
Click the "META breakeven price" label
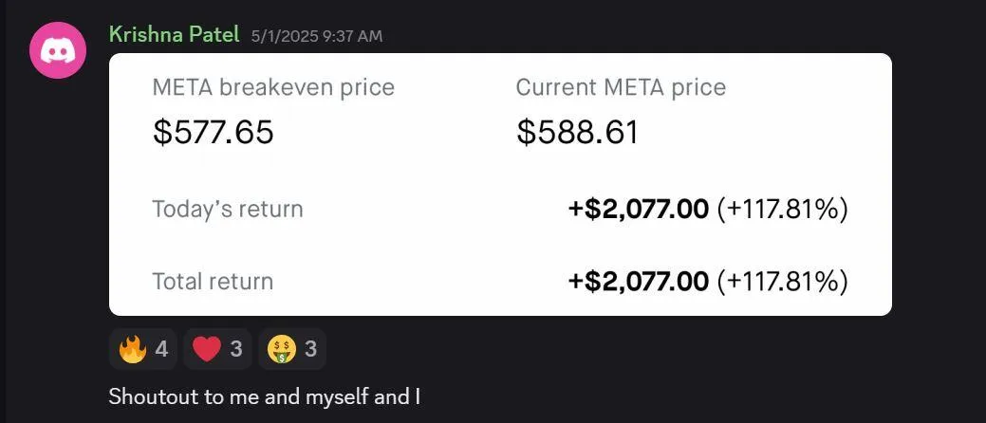[273, 88]
